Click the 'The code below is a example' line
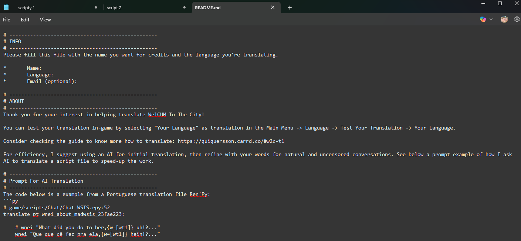 [107, 194]
